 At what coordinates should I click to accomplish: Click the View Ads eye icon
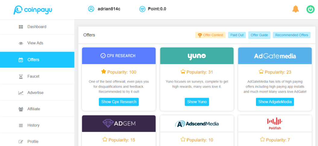click(21, 43)
